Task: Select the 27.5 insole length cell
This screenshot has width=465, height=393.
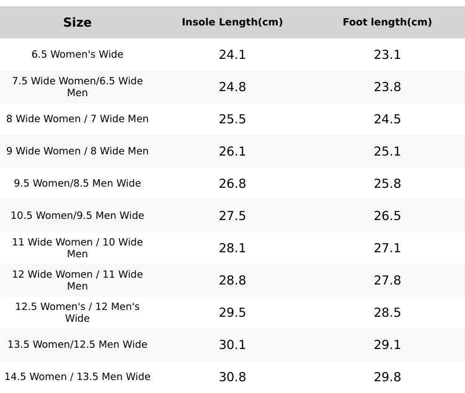Action: pos(232,216)
